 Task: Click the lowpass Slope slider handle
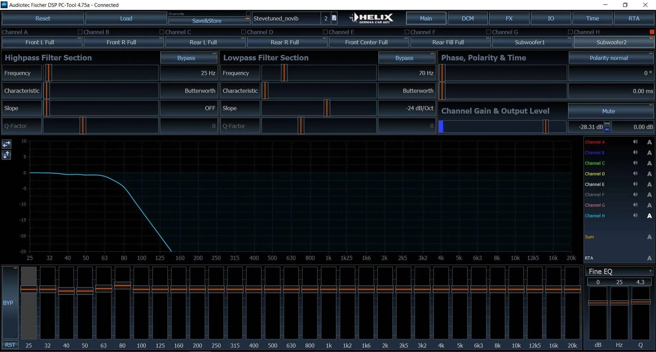(x=327, y=108)
